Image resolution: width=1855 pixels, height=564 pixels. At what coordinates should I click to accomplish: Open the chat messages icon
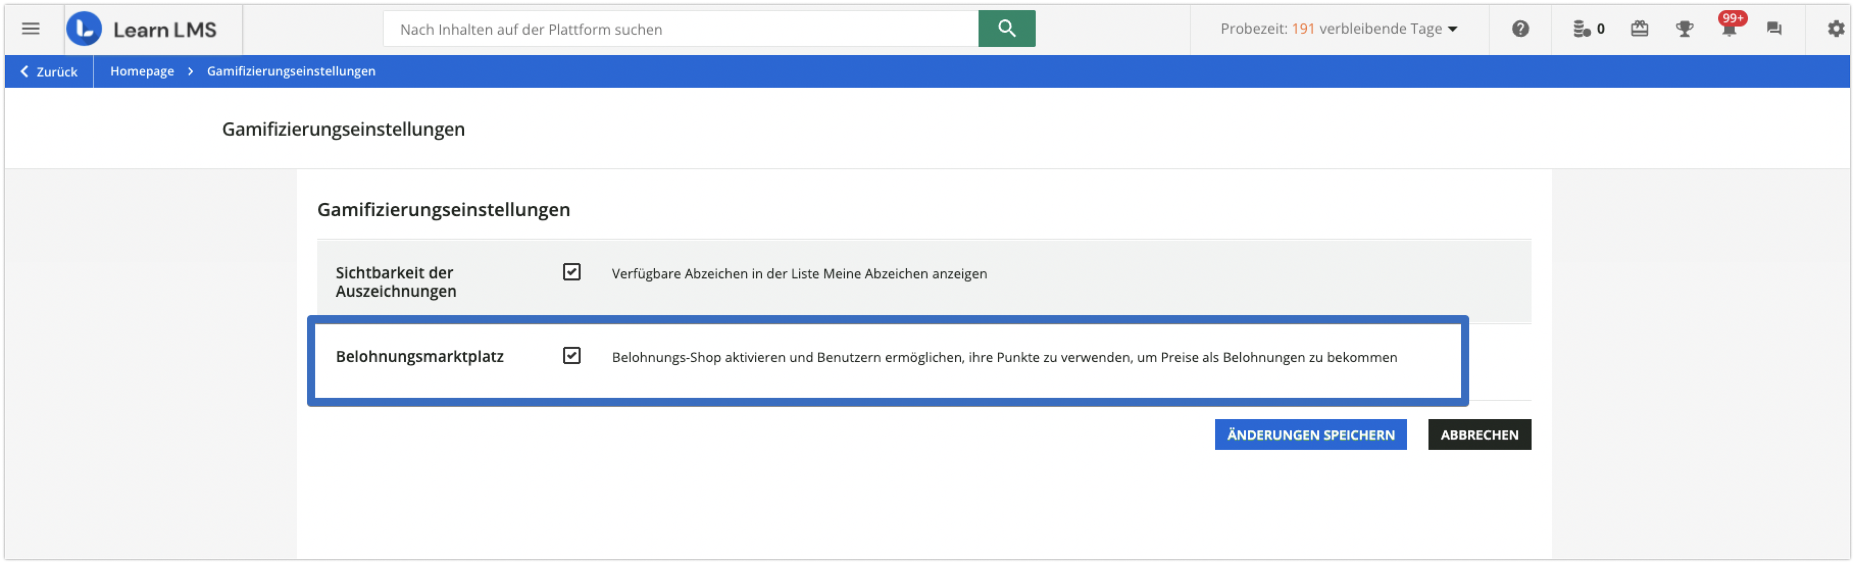coord(1774,29)
